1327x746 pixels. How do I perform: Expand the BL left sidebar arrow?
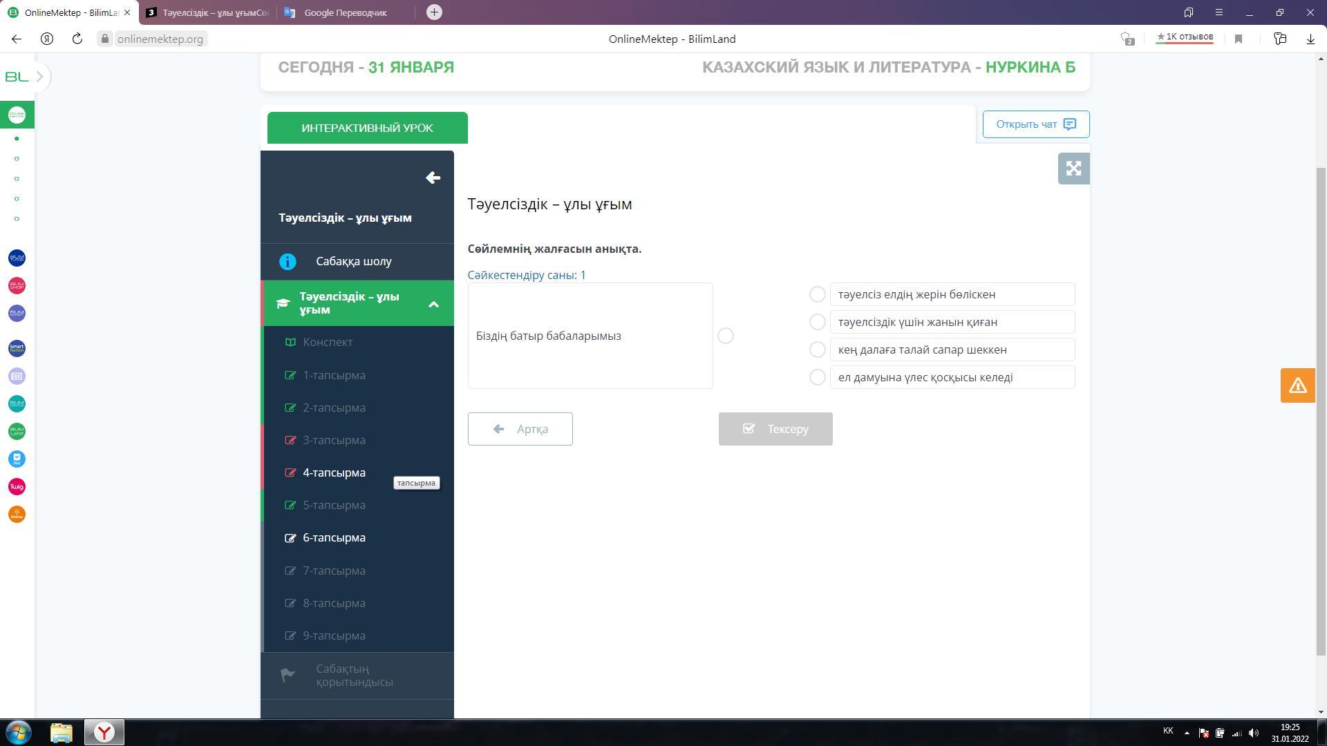(x=39, y=77)
